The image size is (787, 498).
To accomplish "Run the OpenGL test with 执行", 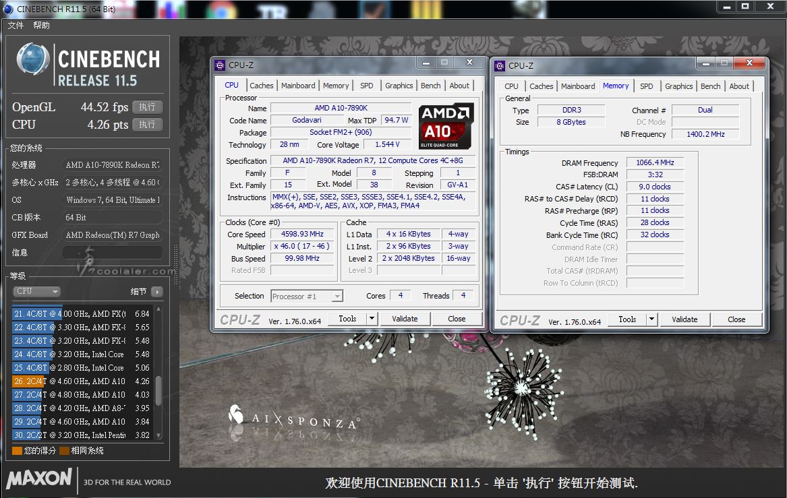I will [x=147, y=107].
